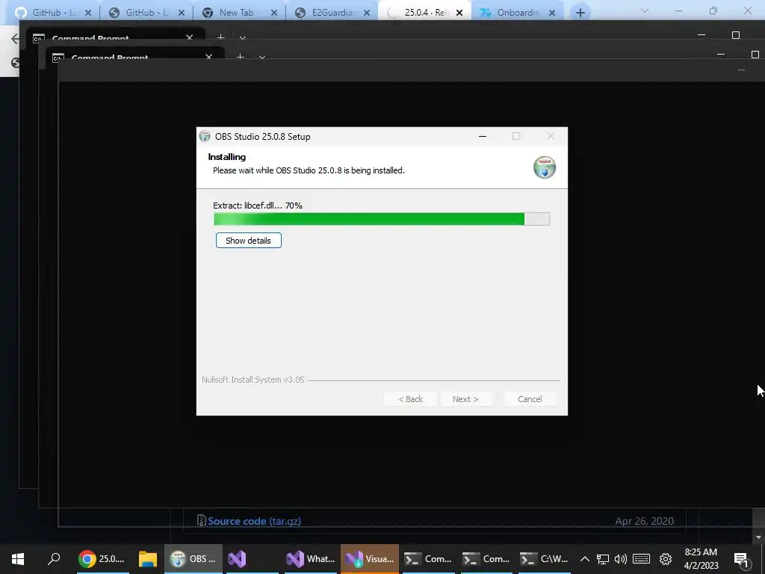Click the settings gear tray icon
The height and width of the screenshot is (574, 765).
pyautogui.click(x=666, y=559)
